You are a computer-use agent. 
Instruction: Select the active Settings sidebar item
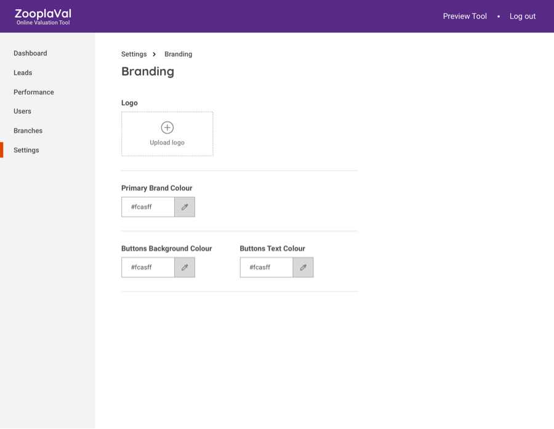(26, 150)
